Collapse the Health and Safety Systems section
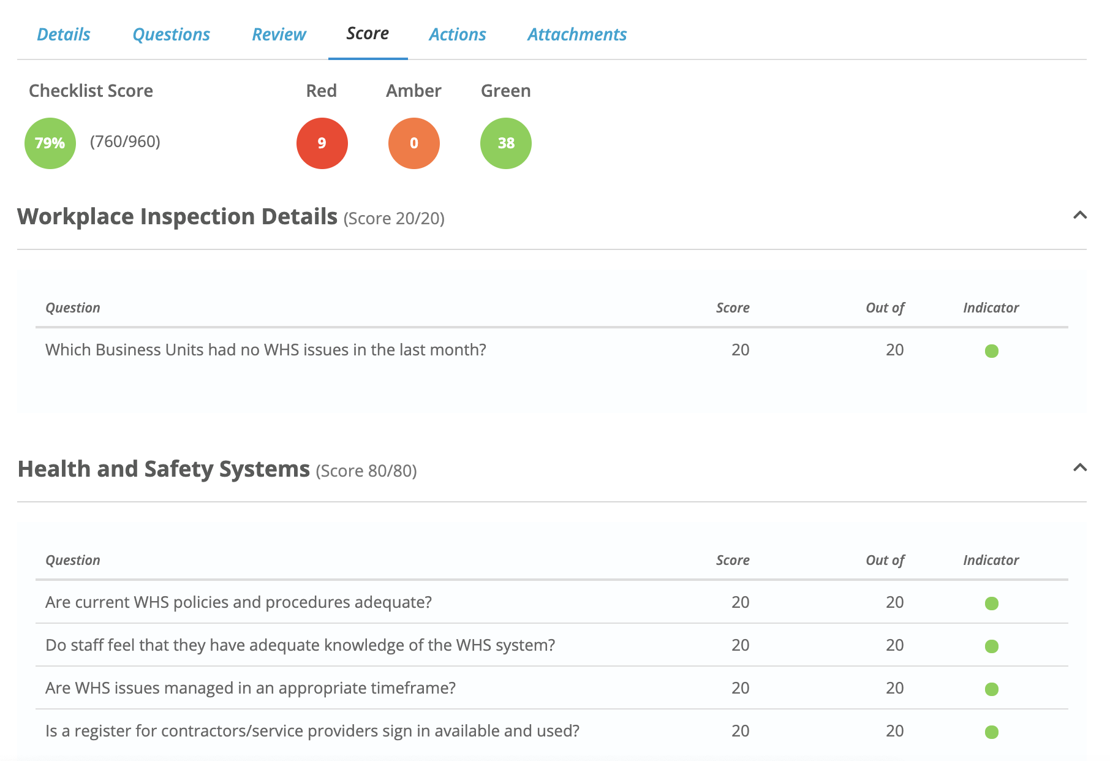Viewport: 1110px width, 761px height. (x=1080, y=468)
